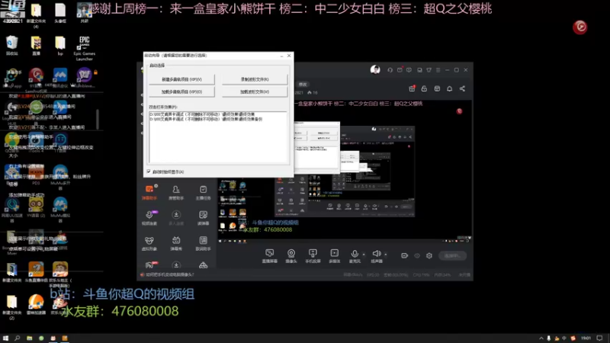Add a 多媒体 media source
610x343 pixels.
pos(335,256)
